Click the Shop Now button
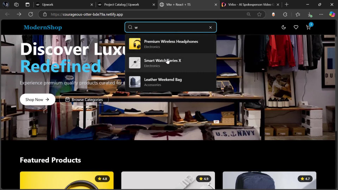338x190 pixels. [38, 100]
